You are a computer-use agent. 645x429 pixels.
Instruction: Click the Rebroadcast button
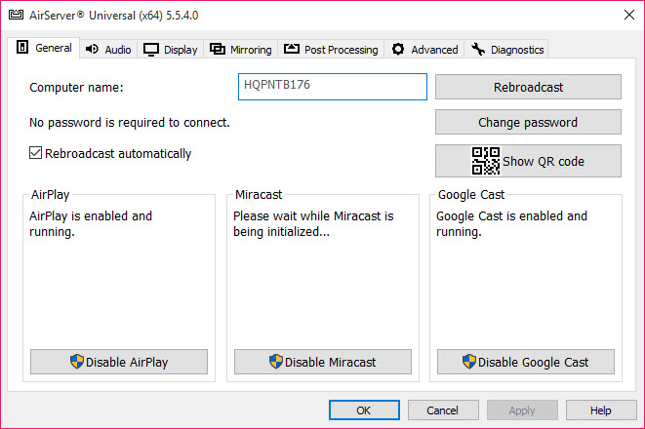(x=528, y=87)
